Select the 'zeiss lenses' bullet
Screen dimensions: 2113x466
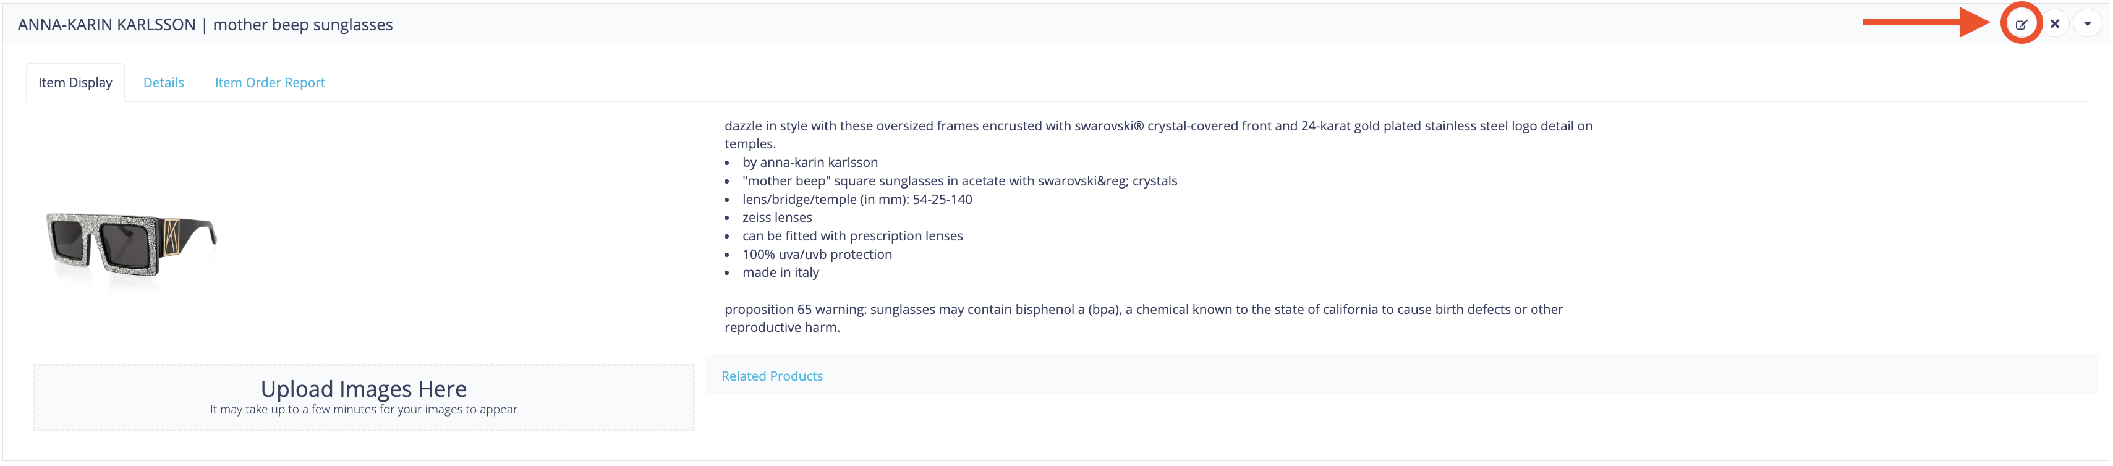coord(777,218)
